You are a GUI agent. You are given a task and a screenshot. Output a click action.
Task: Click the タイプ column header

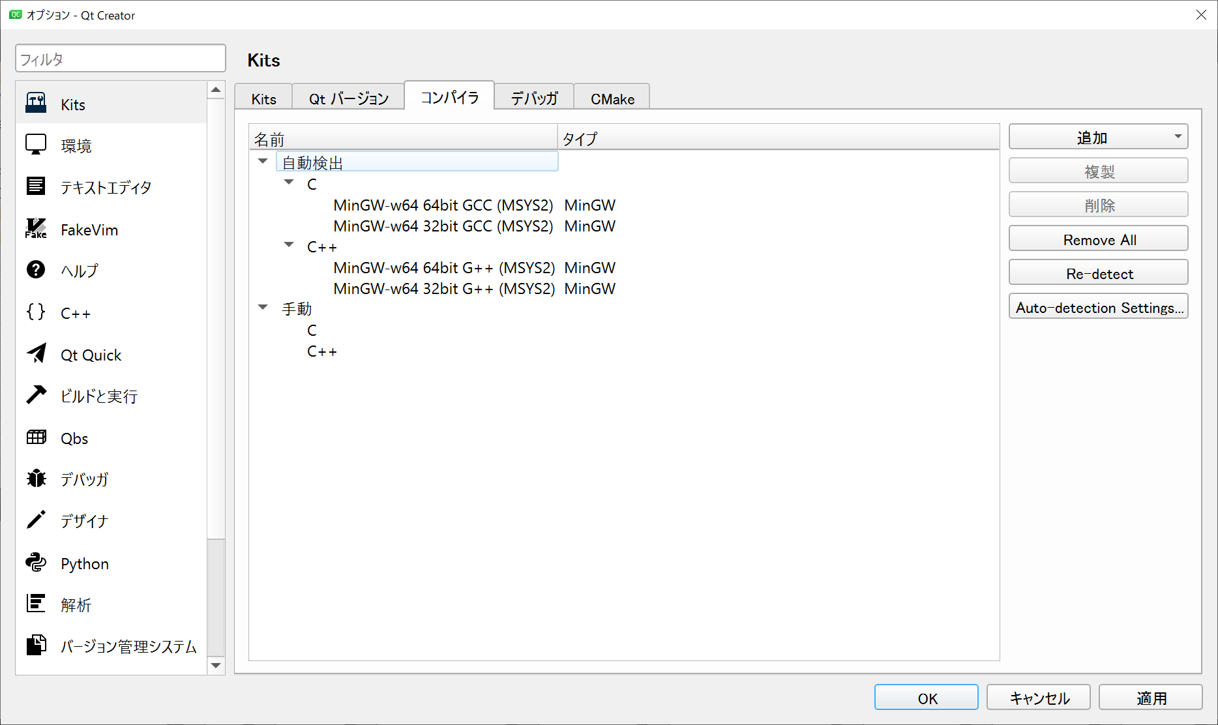778,138
